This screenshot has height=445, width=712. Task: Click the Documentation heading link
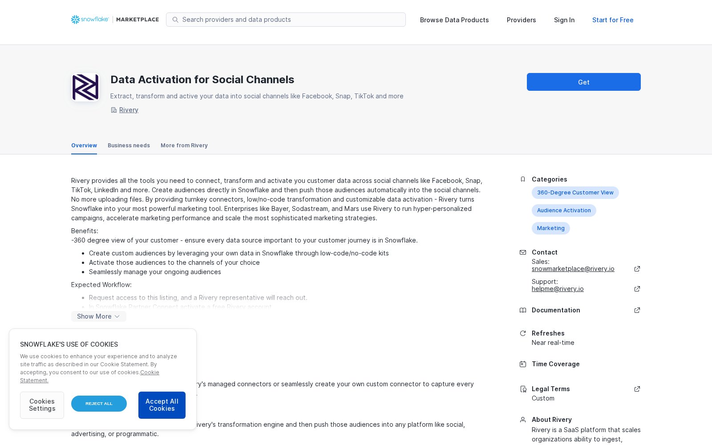point(556,310)
